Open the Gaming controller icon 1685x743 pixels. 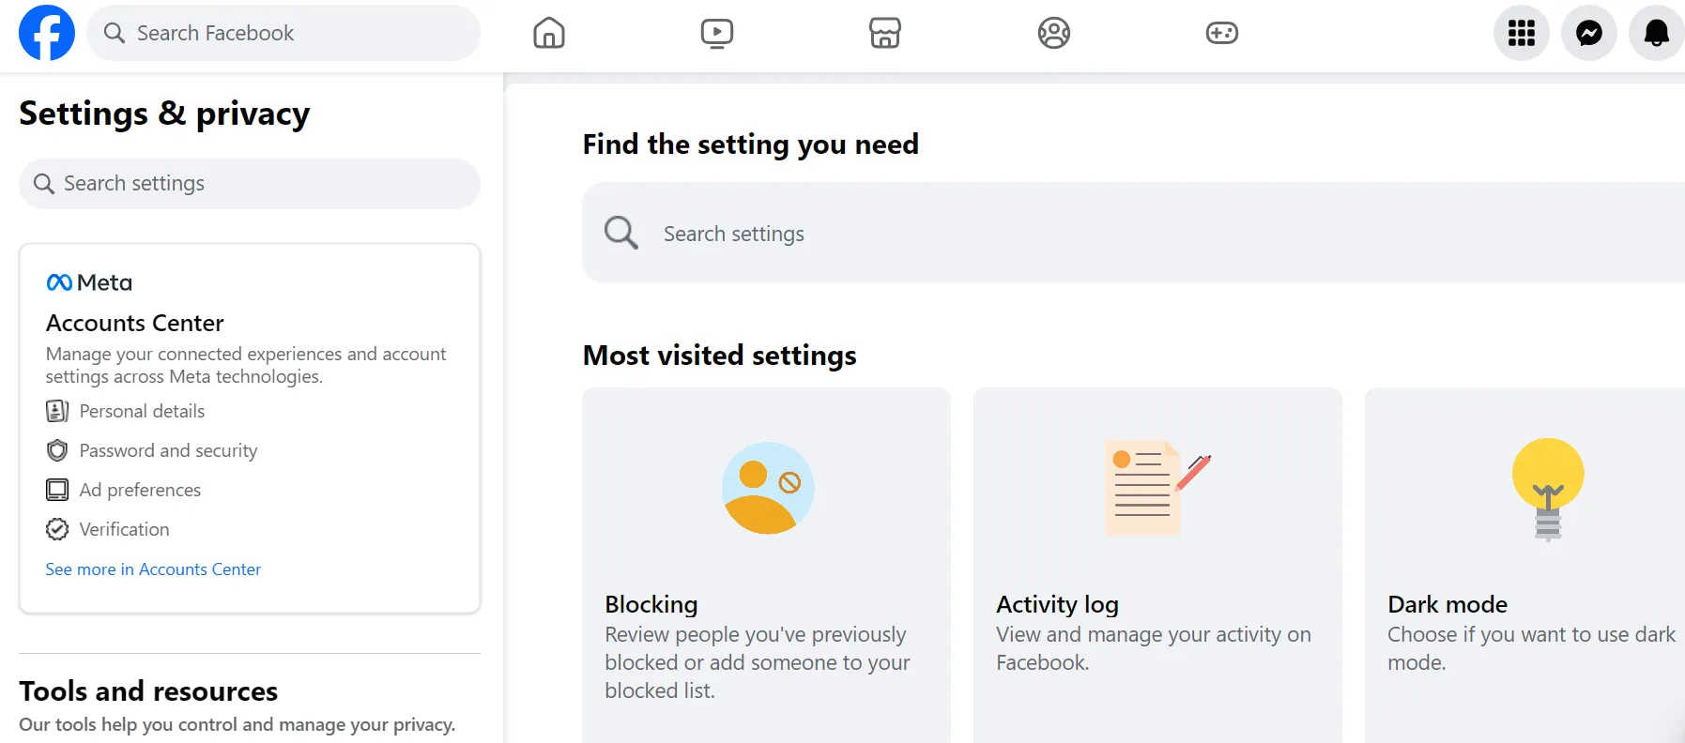click(x=1222, y=33)
